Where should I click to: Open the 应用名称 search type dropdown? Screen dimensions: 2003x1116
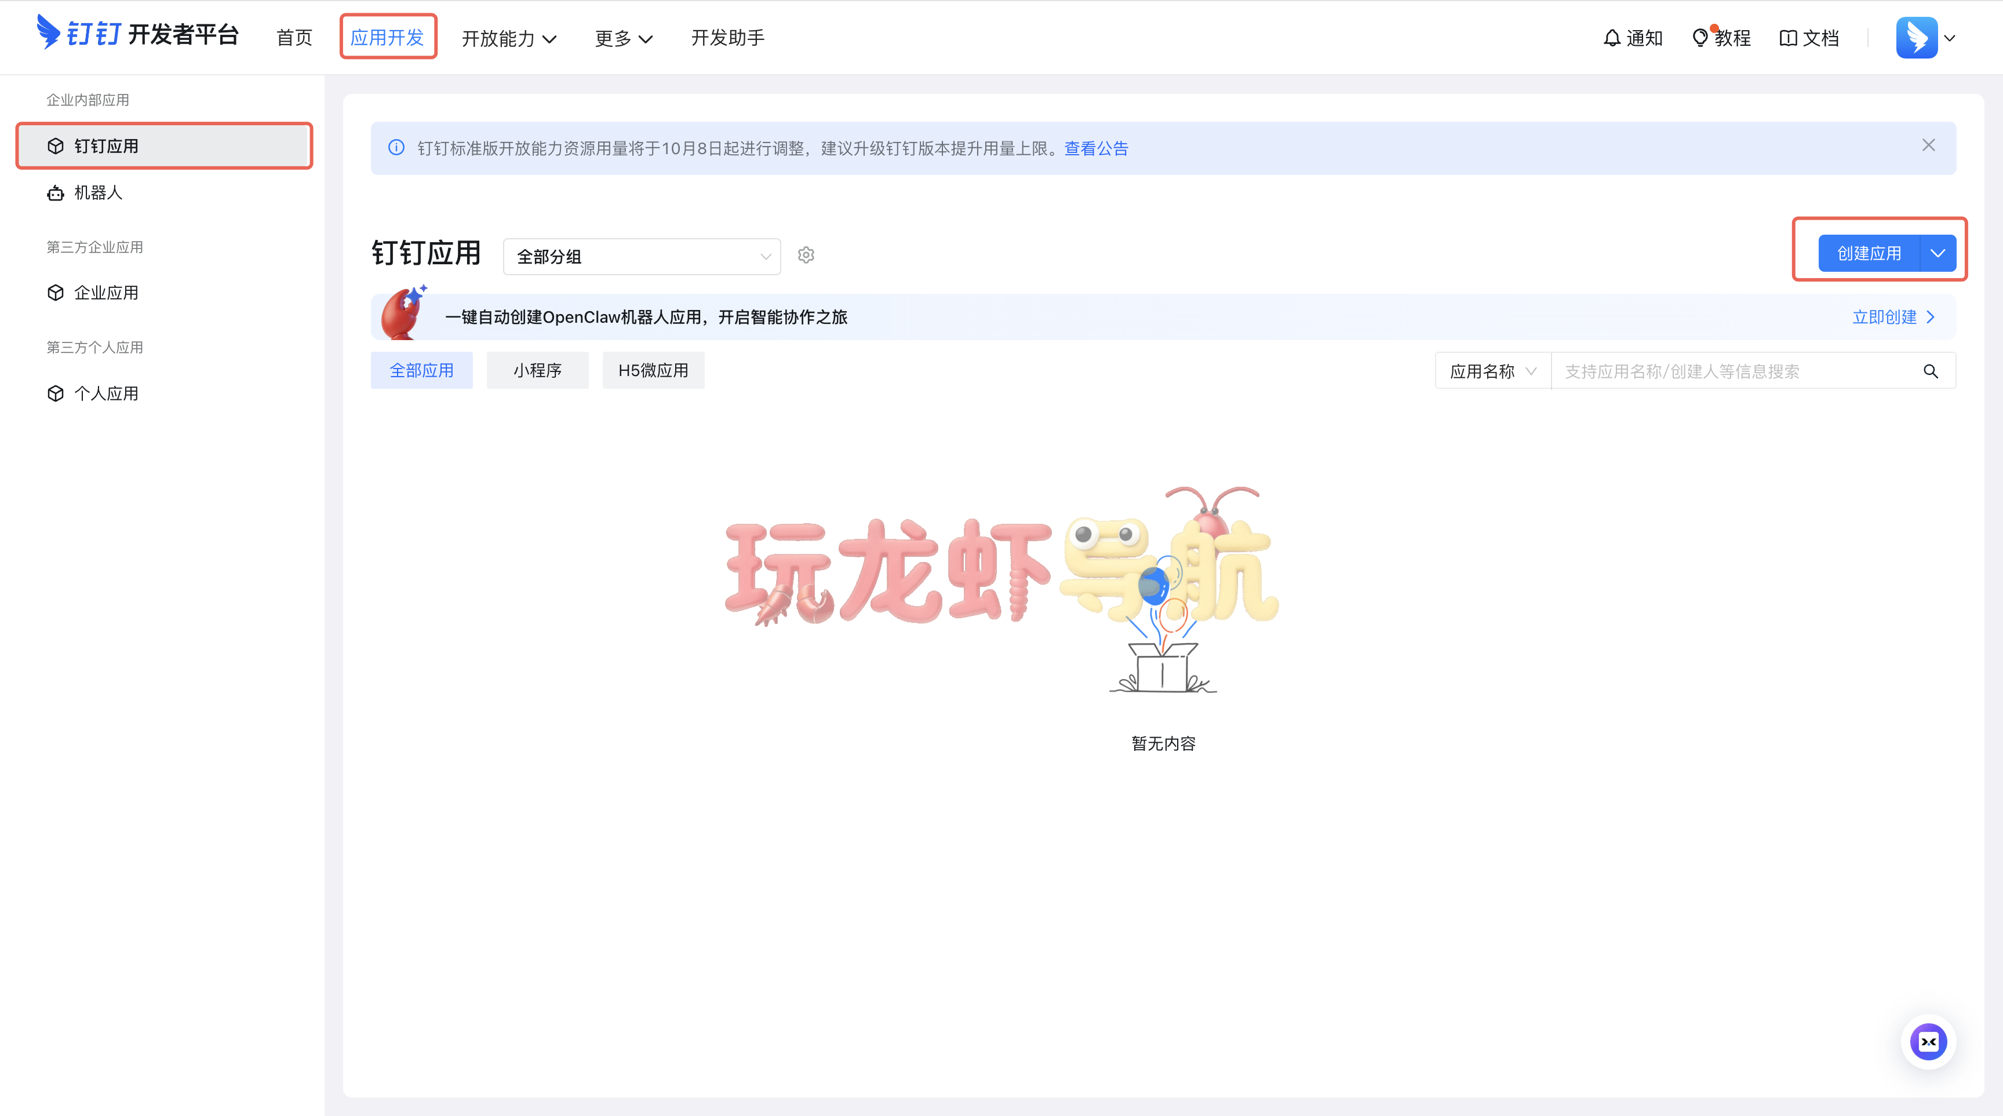coord(1493,371)
